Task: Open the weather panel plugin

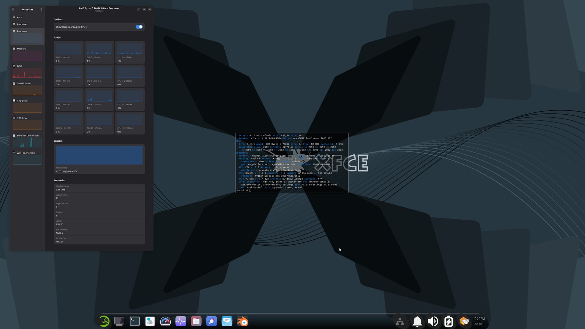Action: click(x=464, y=321)
